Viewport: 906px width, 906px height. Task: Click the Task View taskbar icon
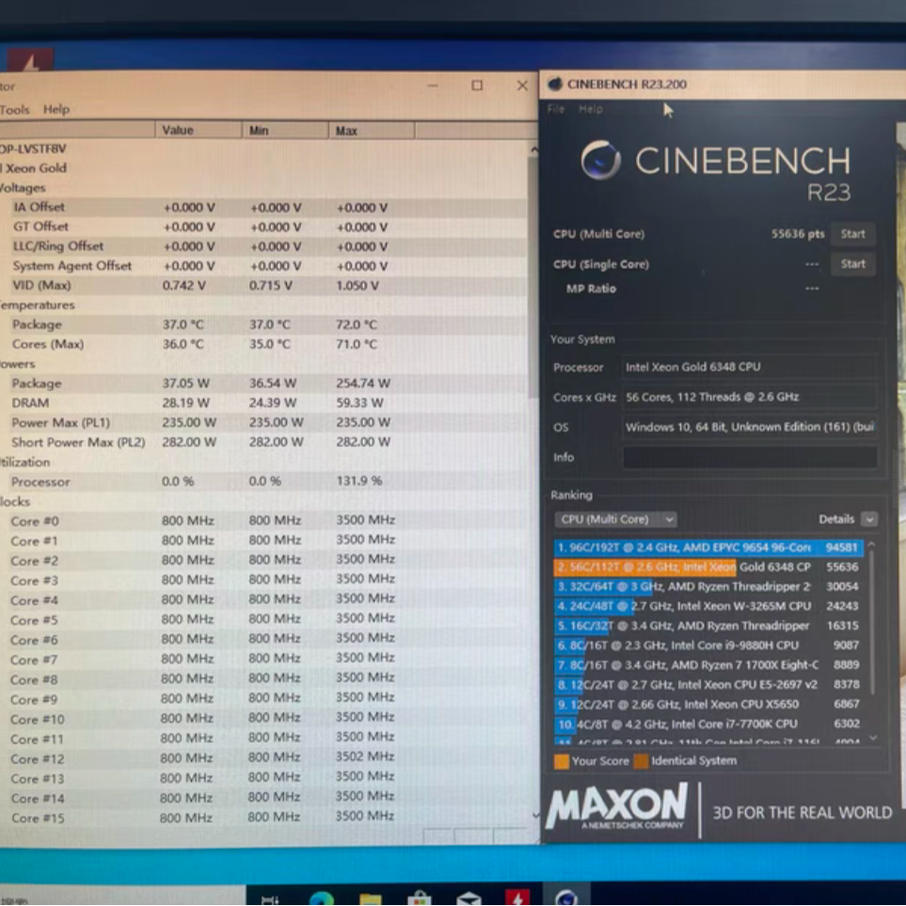[270, 897]
